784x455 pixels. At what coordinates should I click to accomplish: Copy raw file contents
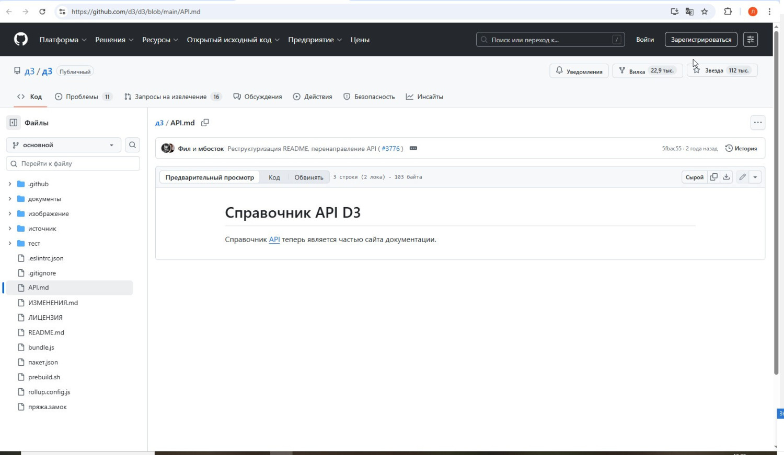point(713,177)
